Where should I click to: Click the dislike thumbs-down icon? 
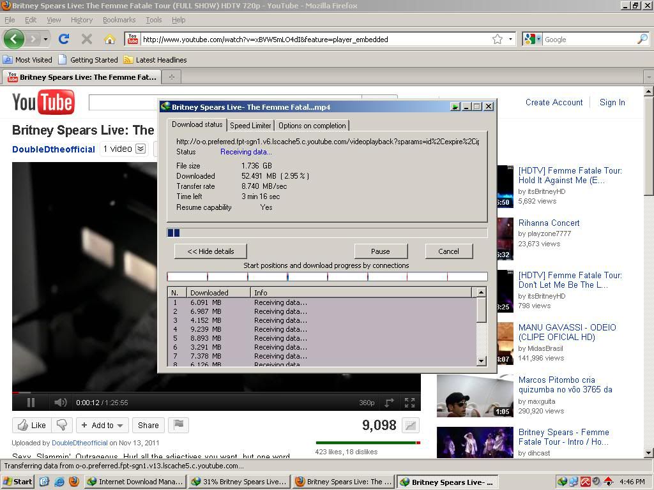pyautogui.click(x=62, y=425)
